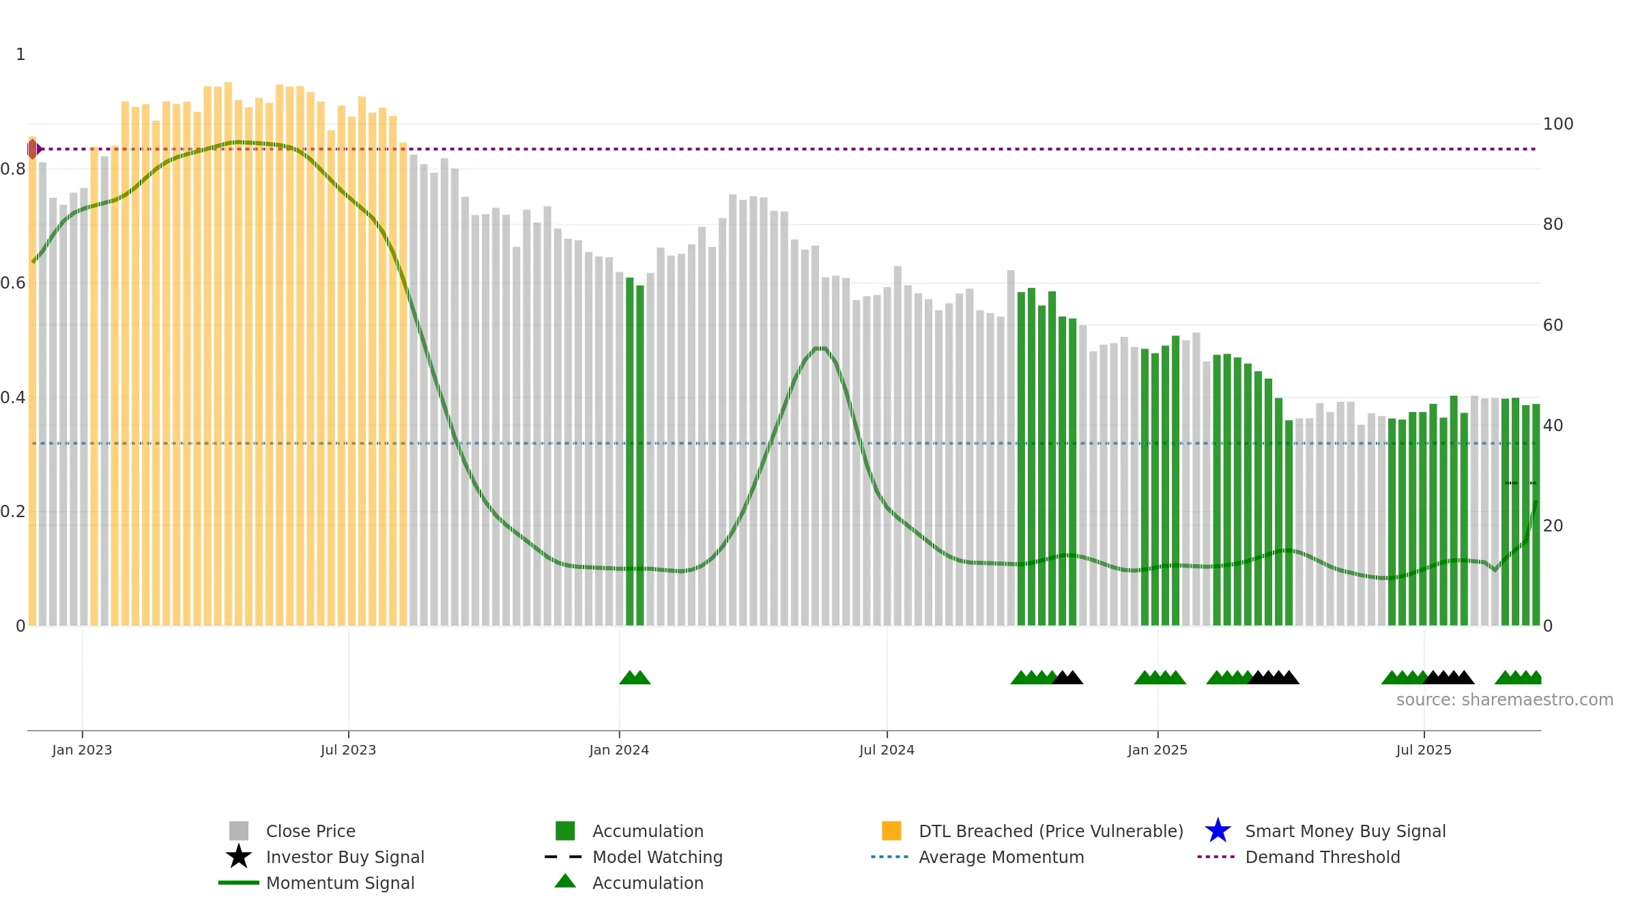Click the green accumulation bar at Jan 2024
The height and width of the screenshot is (921, 1638).
629,452
